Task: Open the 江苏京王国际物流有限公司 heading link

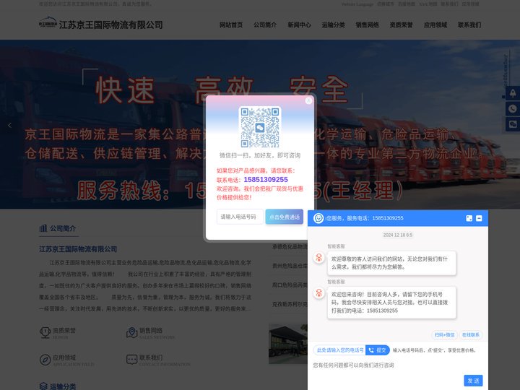Action: click(x=78, y=249)
